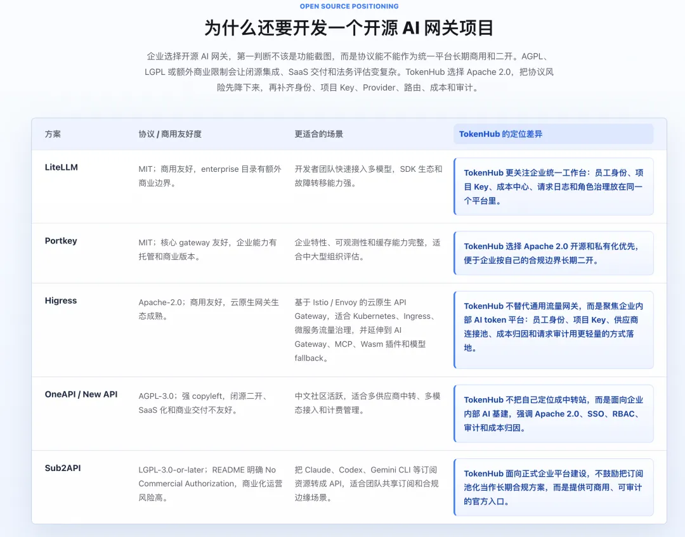685x537 pixels.
Task: Click the OPEN SOURCE POSITIONING label
Action: (x=349, y=6)
